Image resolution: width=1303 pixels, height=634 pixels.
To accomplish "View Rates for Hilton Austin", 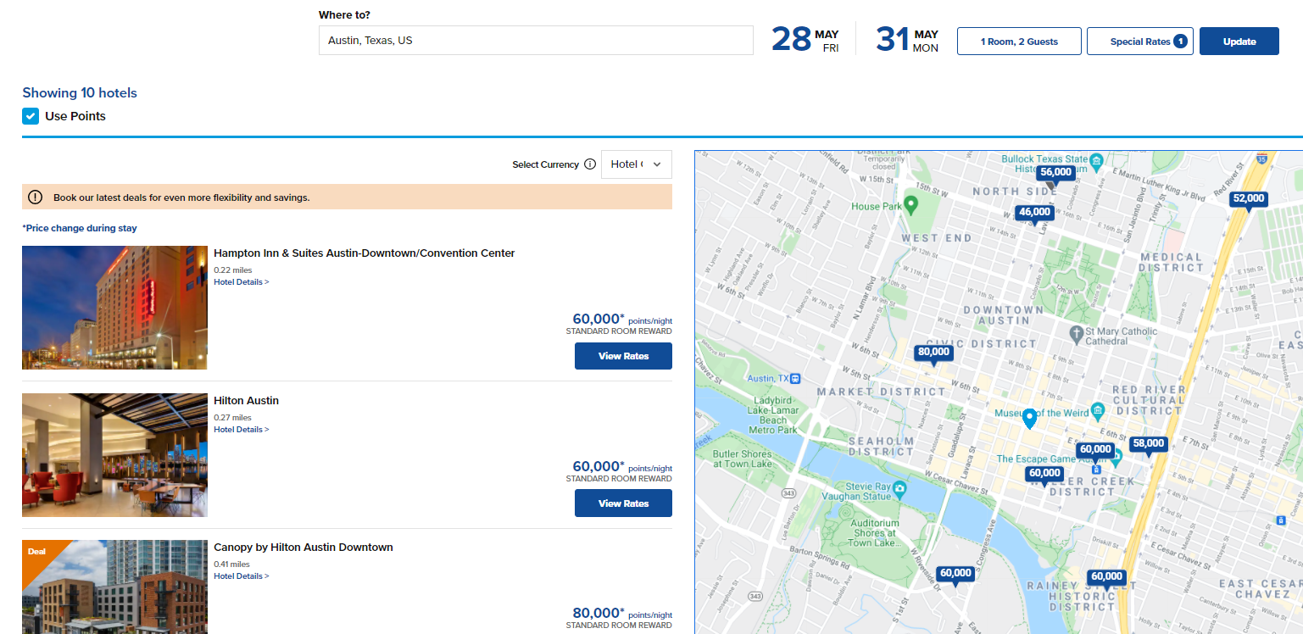I will point(623,503).
